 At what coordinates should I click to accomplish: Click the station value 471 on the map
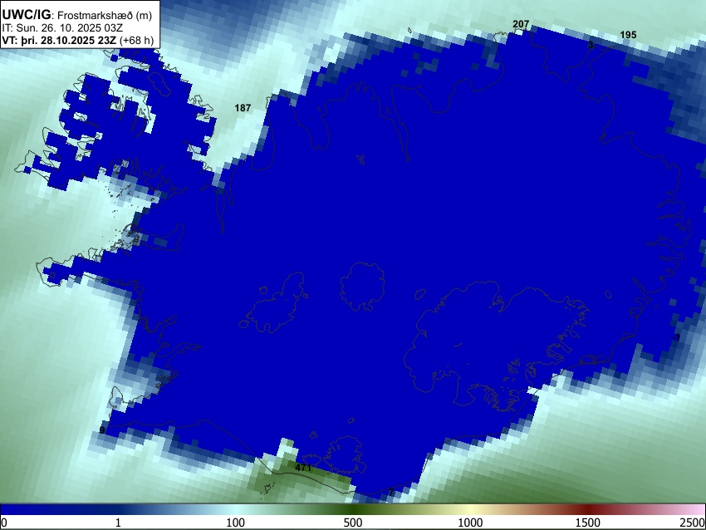(303, 468)
